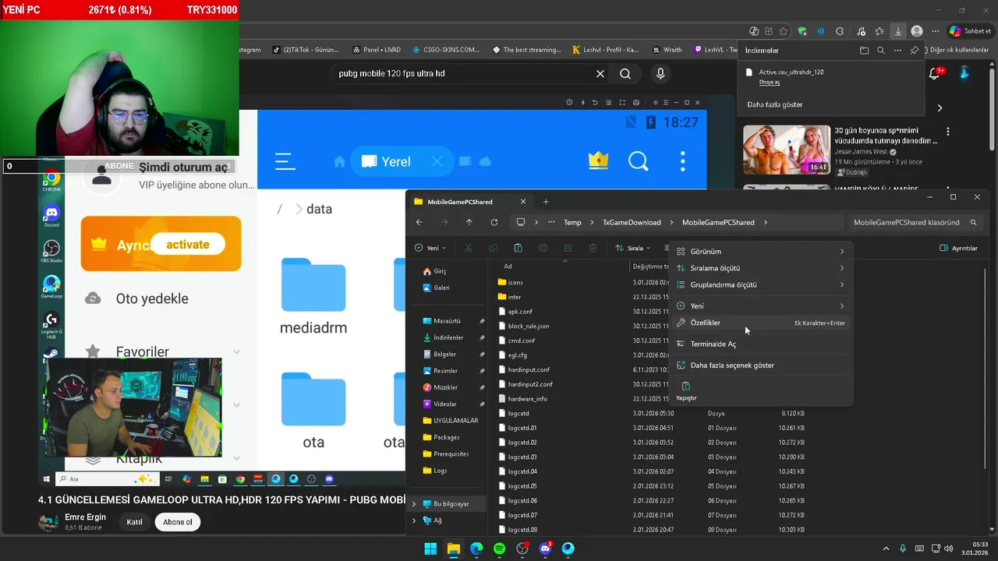Clear the YouTube search text with X

(x=600, y=73)
